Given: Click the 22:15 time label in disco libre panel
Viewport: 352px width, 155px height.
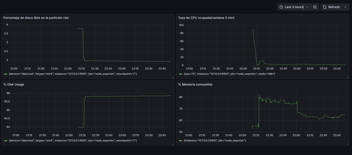Looking at the screenshot, I should click(81, 69).
